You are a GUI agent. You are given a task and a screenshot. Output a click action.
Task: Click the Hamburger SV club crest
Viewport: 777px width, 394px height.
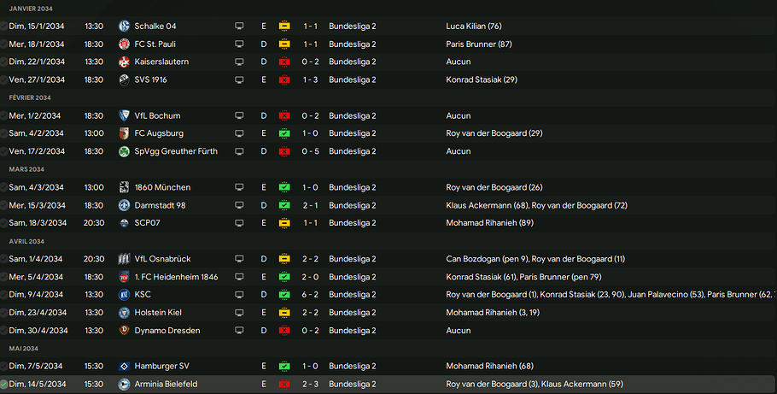pyautogui.click(x=125, y=367)
